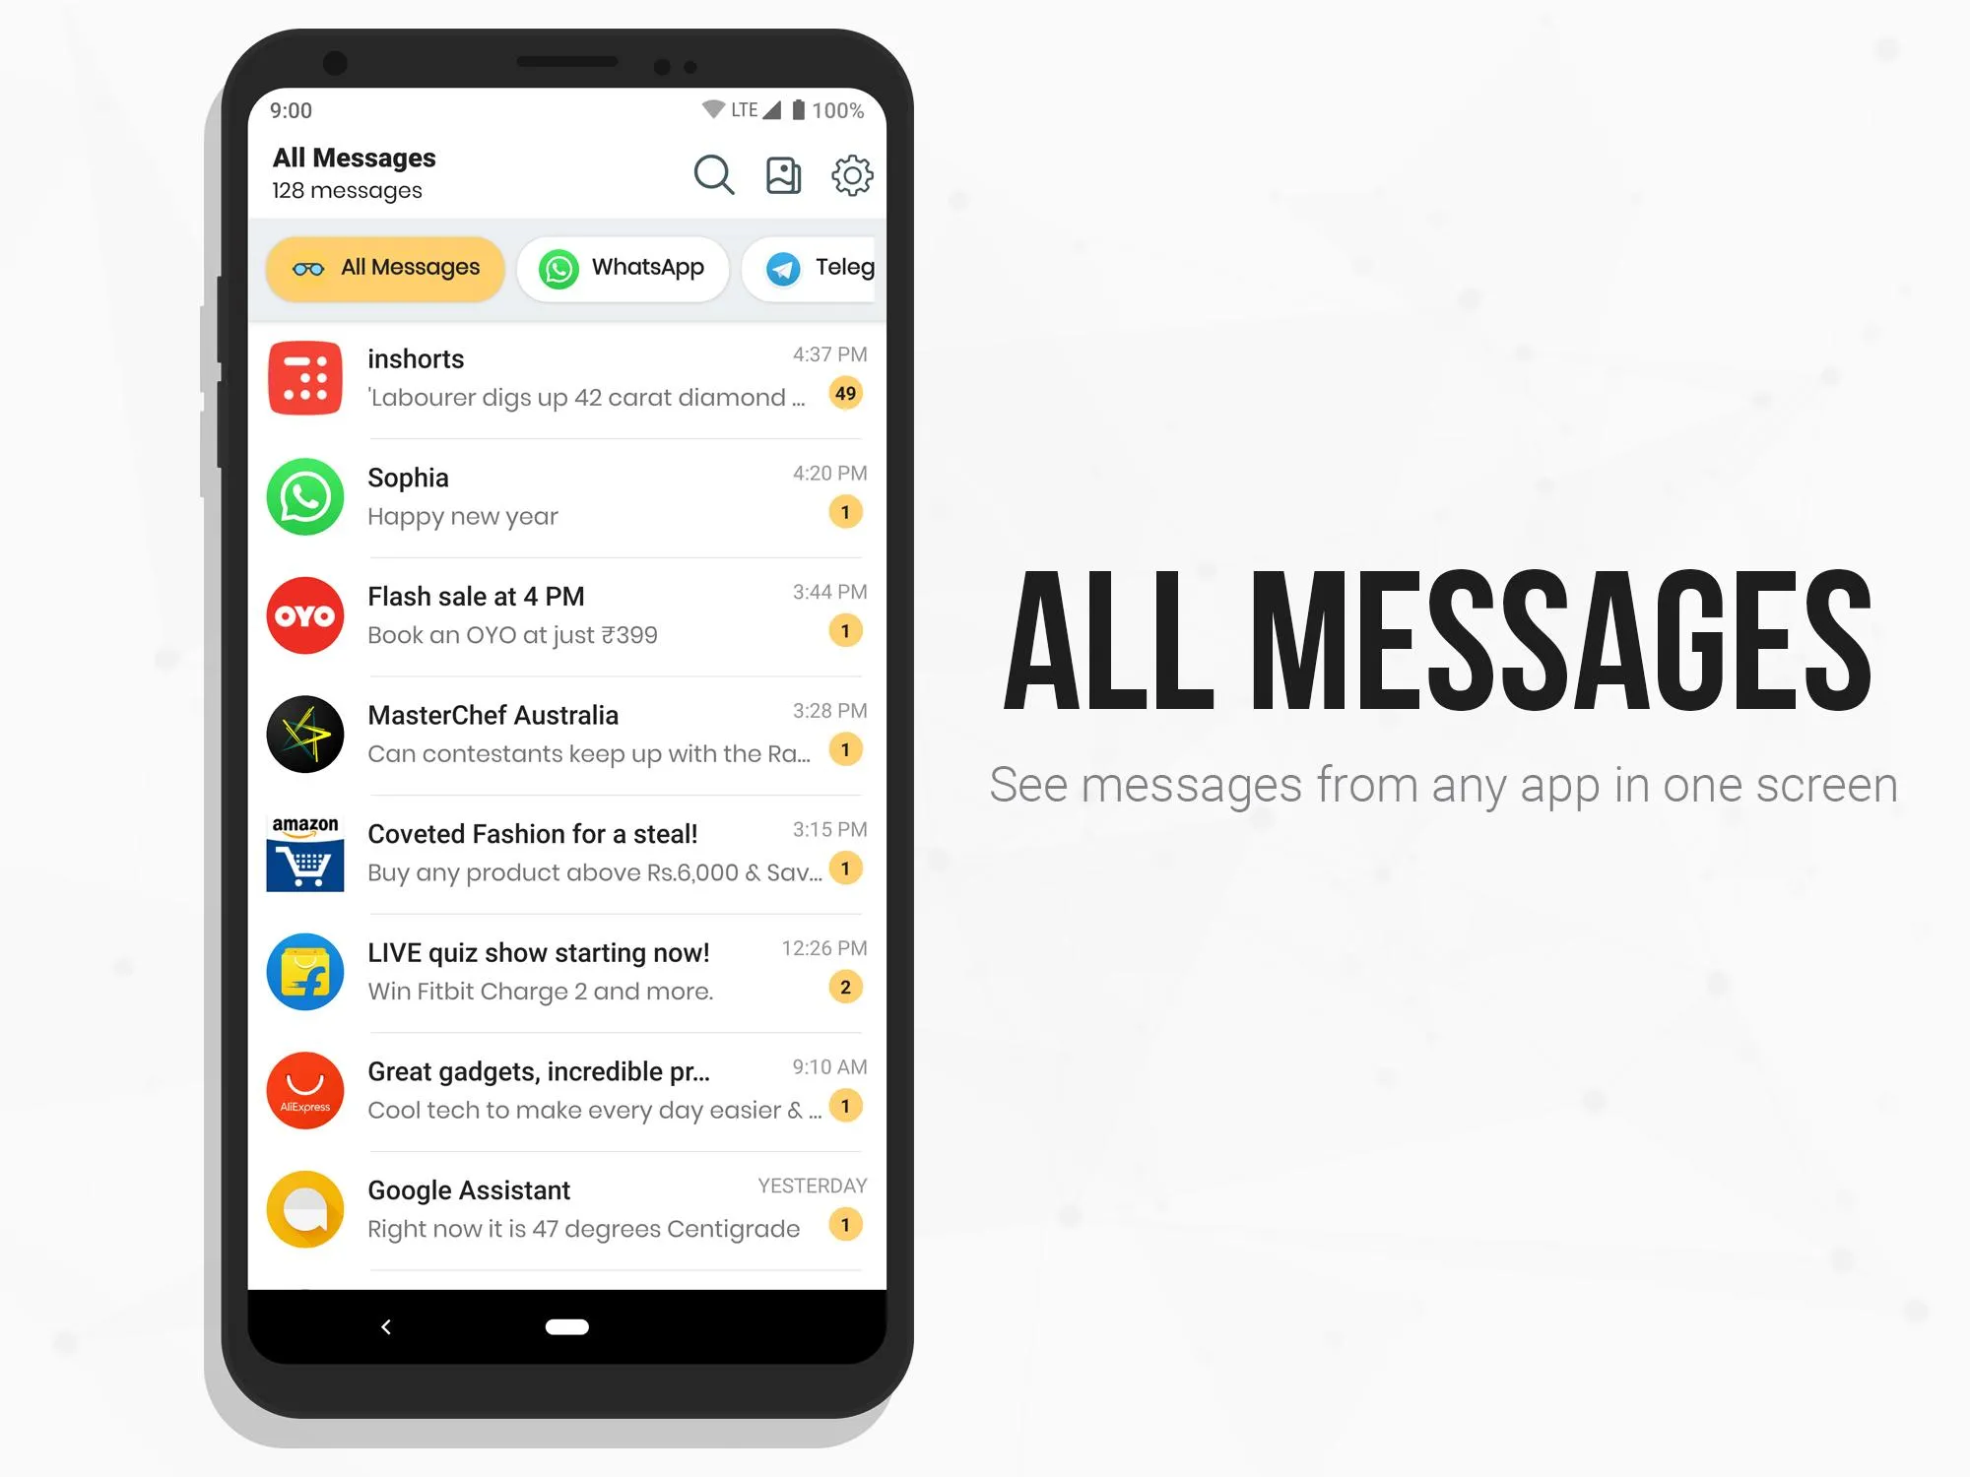
Task: Tap the Telegram filter icon
Action: 782,265
